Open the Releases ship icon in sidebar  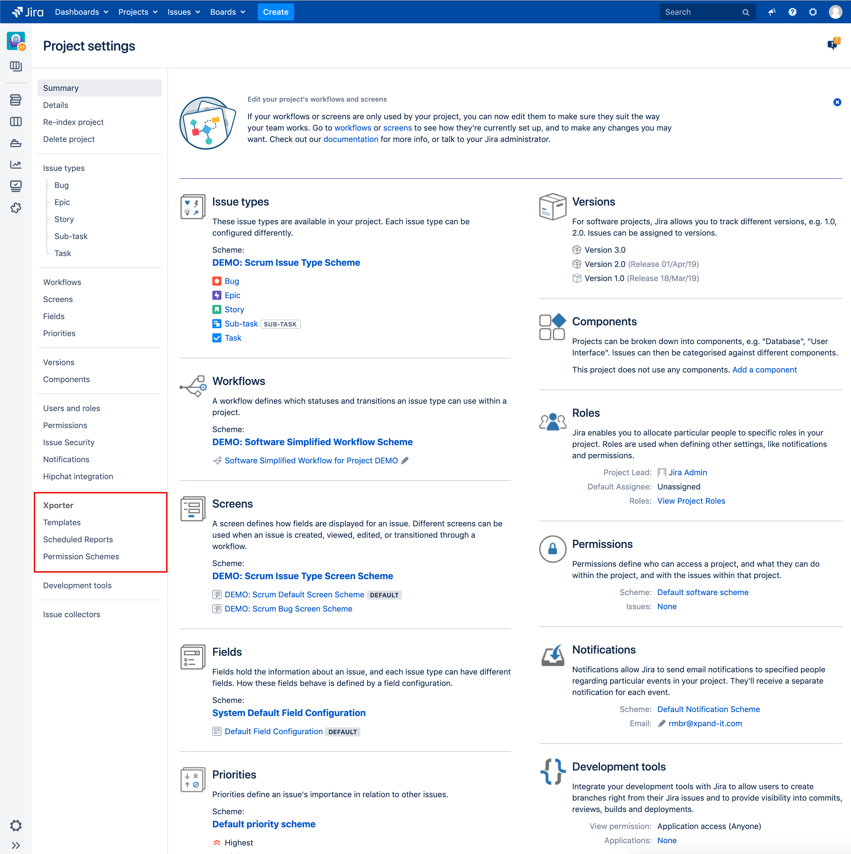click(x=16, y=143)
